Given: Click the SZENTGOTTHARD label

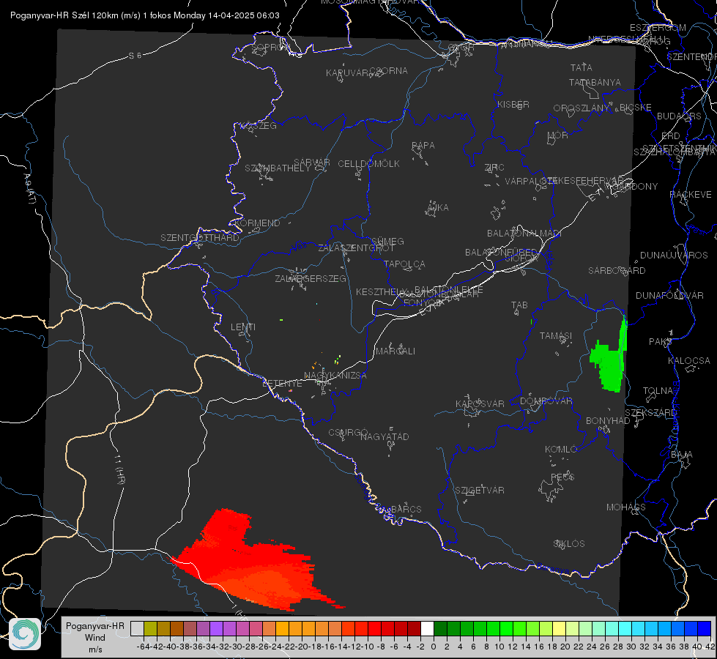Looking at the screenshot, I should (x=199, y=238).
